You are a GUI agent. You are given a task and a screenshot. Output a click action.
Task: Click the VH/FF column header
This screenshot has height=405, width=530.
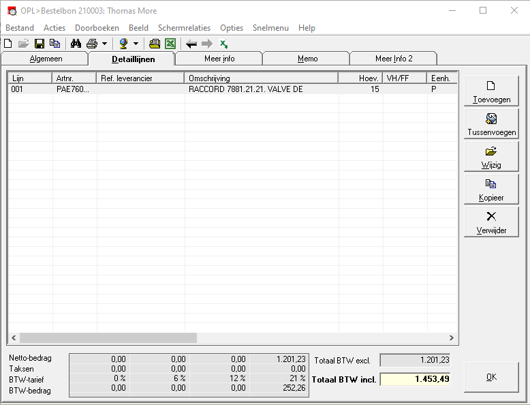point(405,78)
